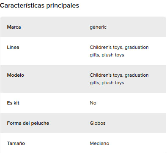Click the Características principales heading
This screenshot has height=153, width=167.
point(39,5)
